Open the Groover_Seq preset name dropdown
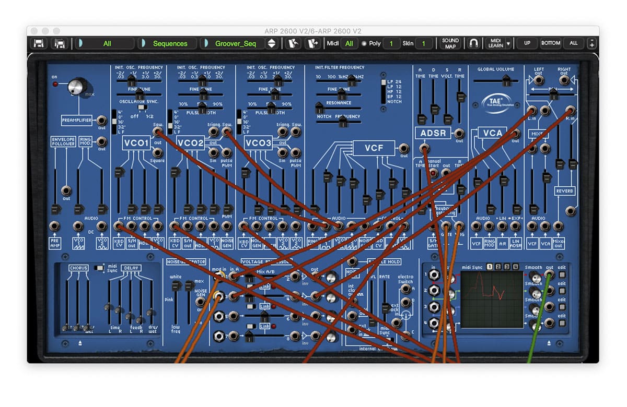This screenshot has width=627, height=407. 234,44
